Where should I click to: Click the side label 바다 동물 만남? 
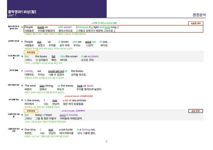14,99
